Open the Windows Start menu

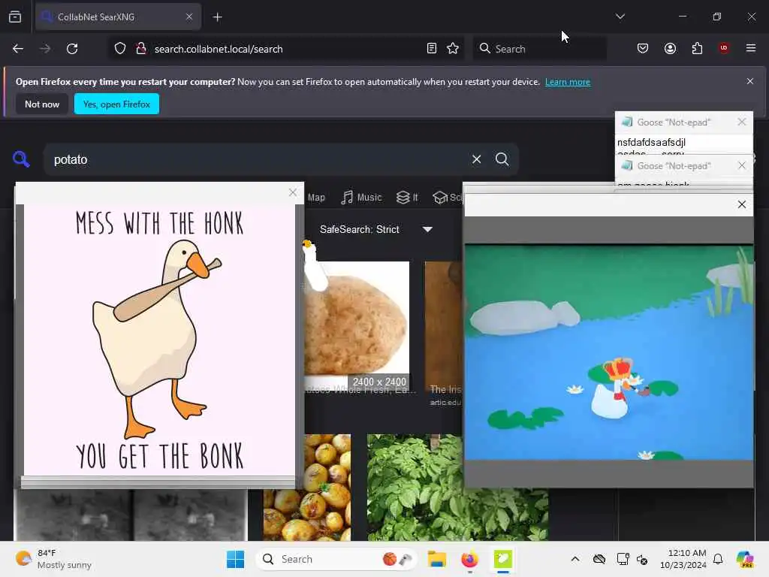tap(235, 559)
